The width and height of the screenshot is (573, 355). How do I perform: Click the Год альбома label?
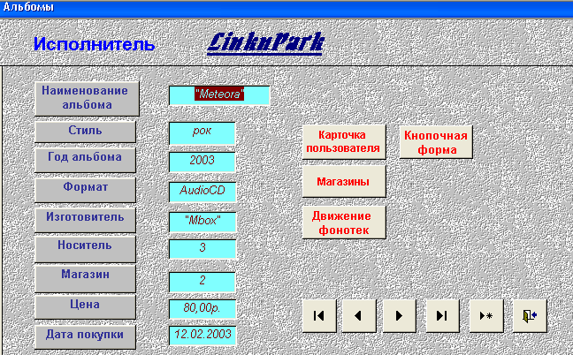click(85, 160)
